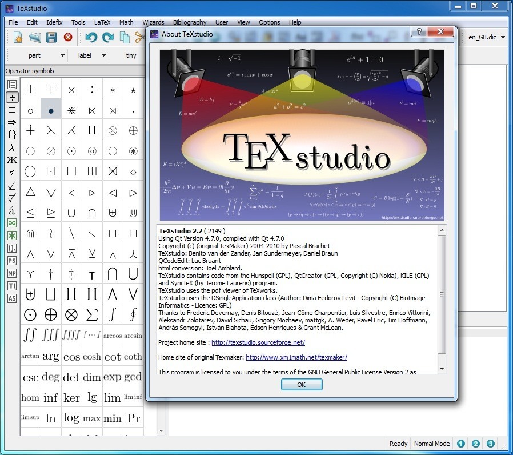This screenshot has width=513, height=455.
Task: Go to bookmark 1 in status bar
Action: point(461,444)
